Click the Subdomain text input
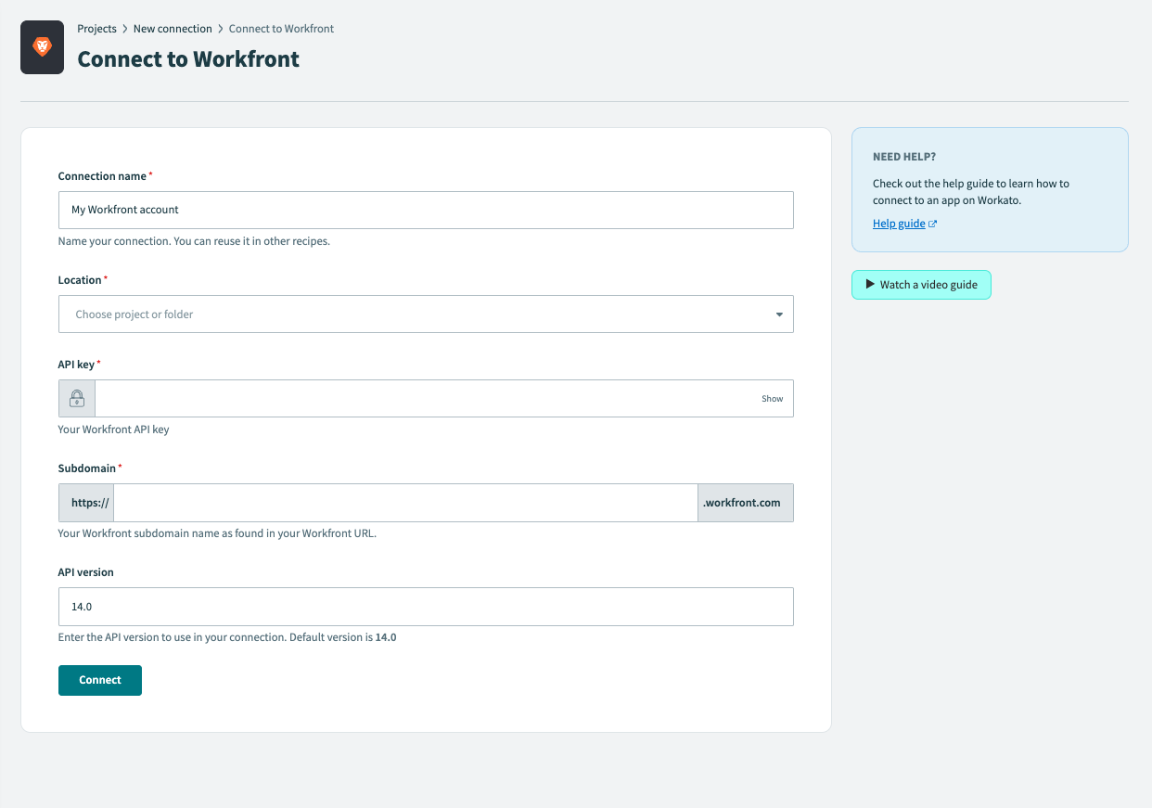1152x808 pixels. click(405, 502)
